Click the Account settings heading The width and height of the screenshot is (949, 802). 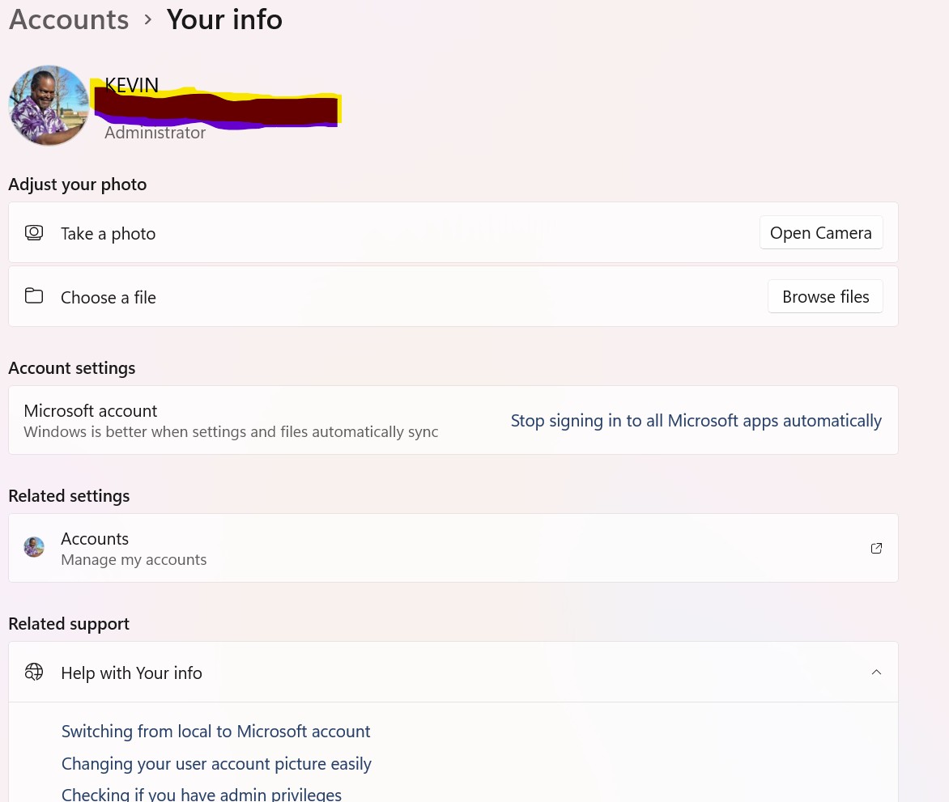pyautogui.click(x=72, y=368)
